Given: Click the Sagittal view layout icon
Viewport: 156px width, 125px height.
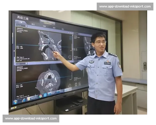Looking at the screenshot, I should (26, 26).
